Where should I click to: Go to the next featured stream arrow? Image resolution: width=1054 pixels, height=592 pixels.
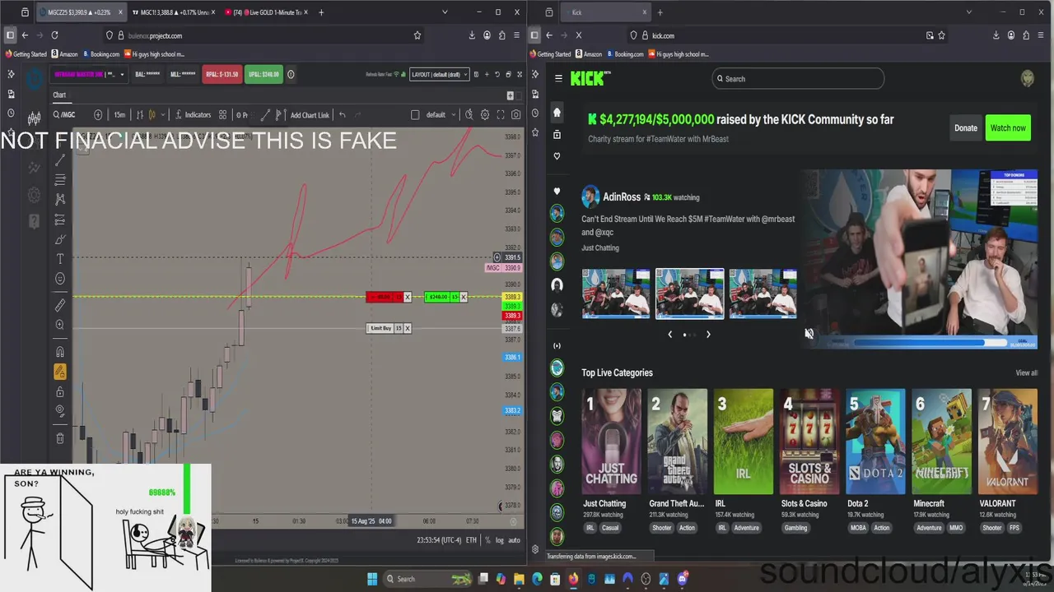pos(708,335)
